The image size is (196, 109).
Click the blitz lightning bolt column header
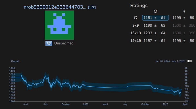click(184, 11)
